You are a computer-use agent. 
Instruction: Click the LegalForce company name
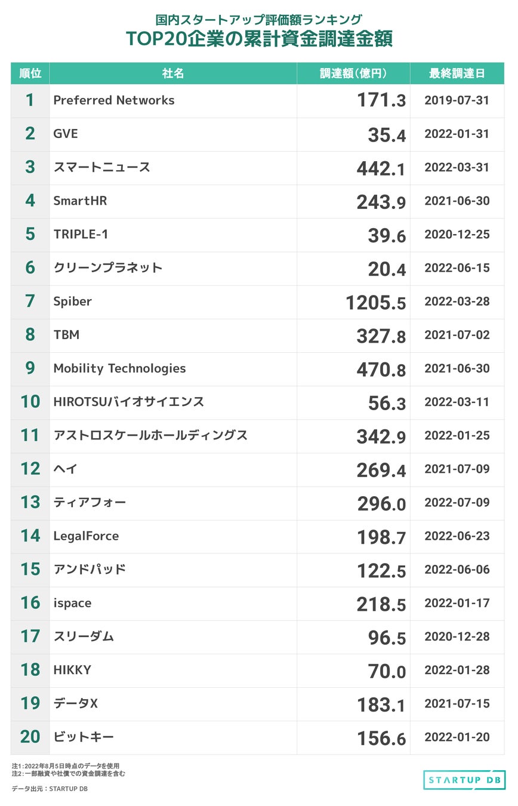86,536
